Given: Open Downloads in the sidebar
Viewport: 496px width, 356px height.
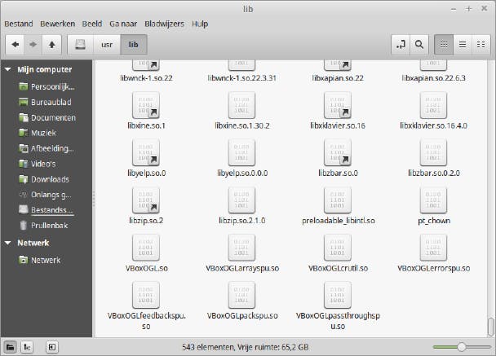Looking at the screenshot, I should pos(44,179).
